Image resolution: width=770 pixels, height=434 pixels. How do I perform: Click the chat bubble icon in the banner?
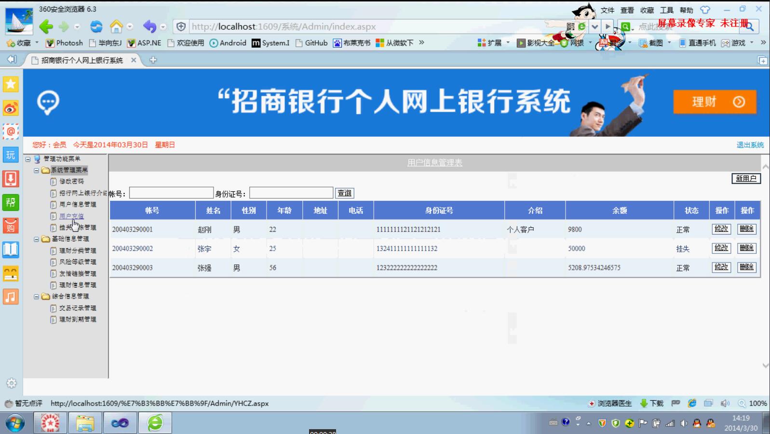point(48,103)
